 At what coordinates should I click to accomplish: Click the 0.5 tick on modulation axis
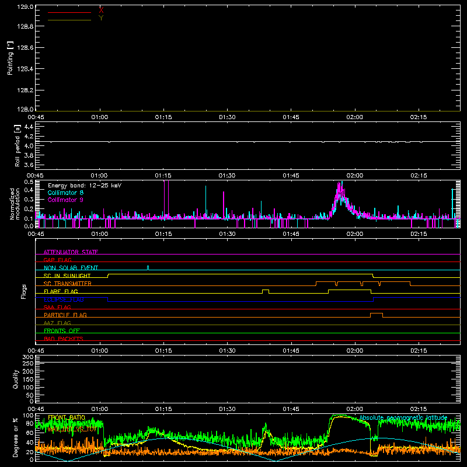click(29, 182)
